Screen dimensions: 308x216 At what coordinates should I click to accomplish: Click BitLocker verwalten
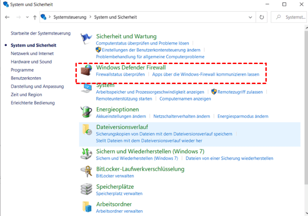click(115, 176)
